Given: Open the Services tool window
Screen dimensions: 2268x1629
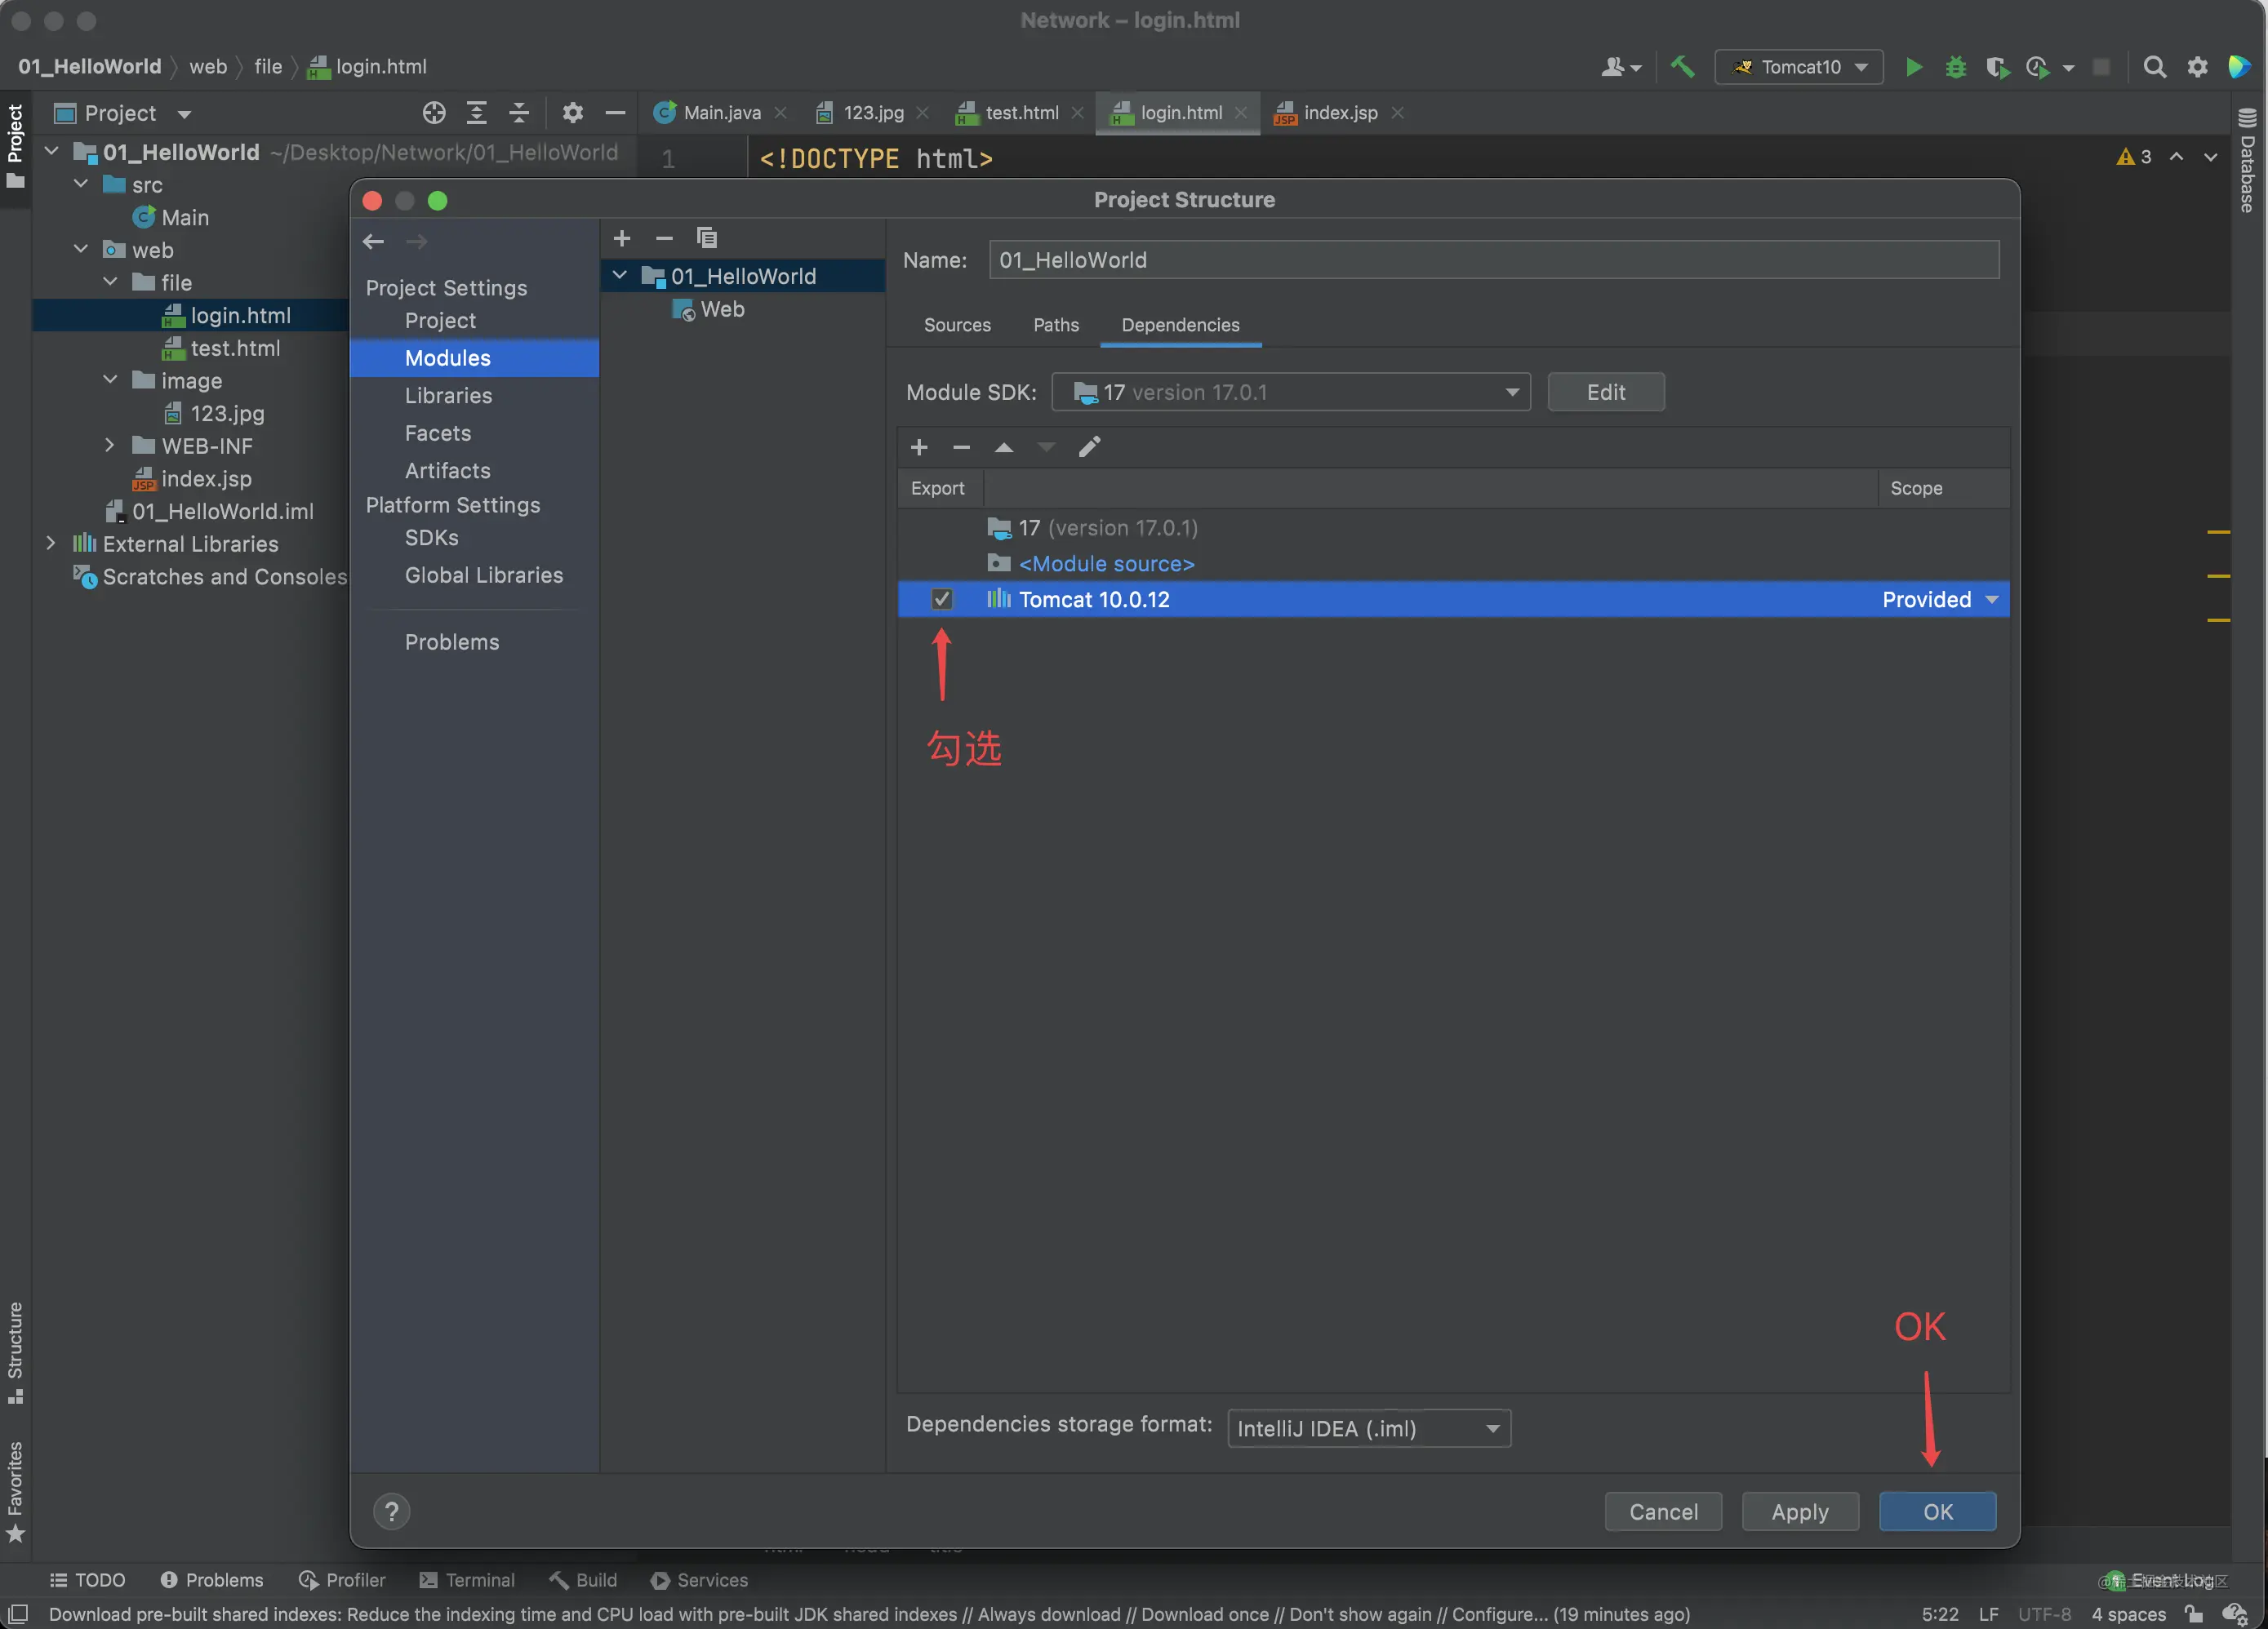Looking at the screenshot, I should (x=699, y=1580).
